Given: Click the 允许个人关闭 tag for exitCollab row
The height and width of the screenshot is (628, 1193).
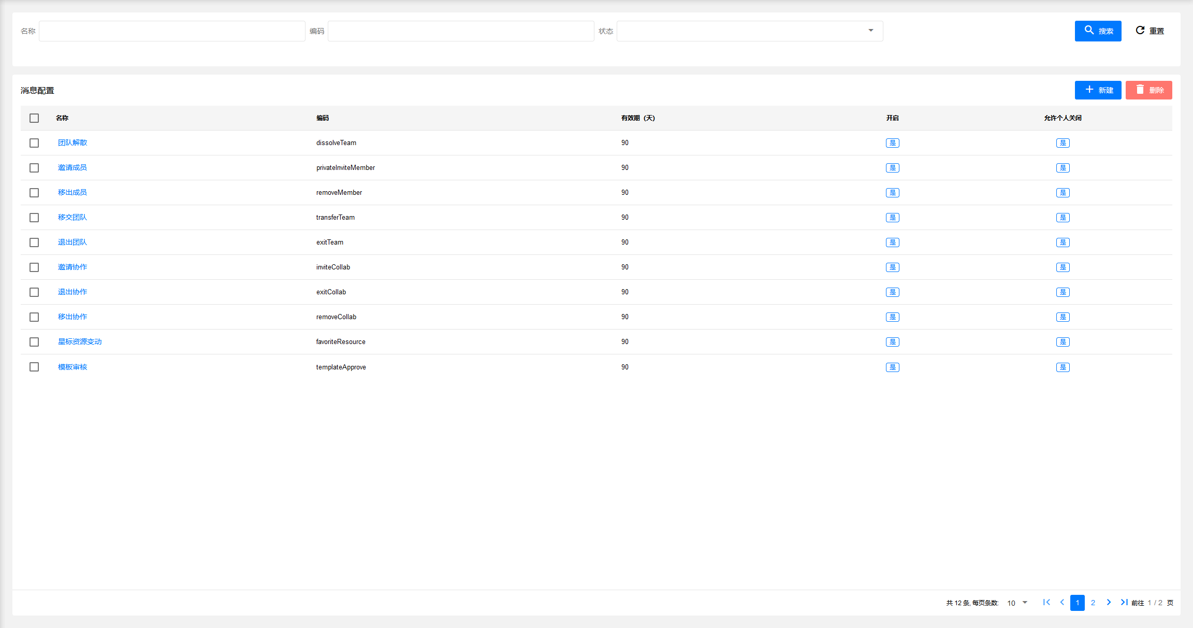Looking at the screenshot, I should coord(1063,292).
